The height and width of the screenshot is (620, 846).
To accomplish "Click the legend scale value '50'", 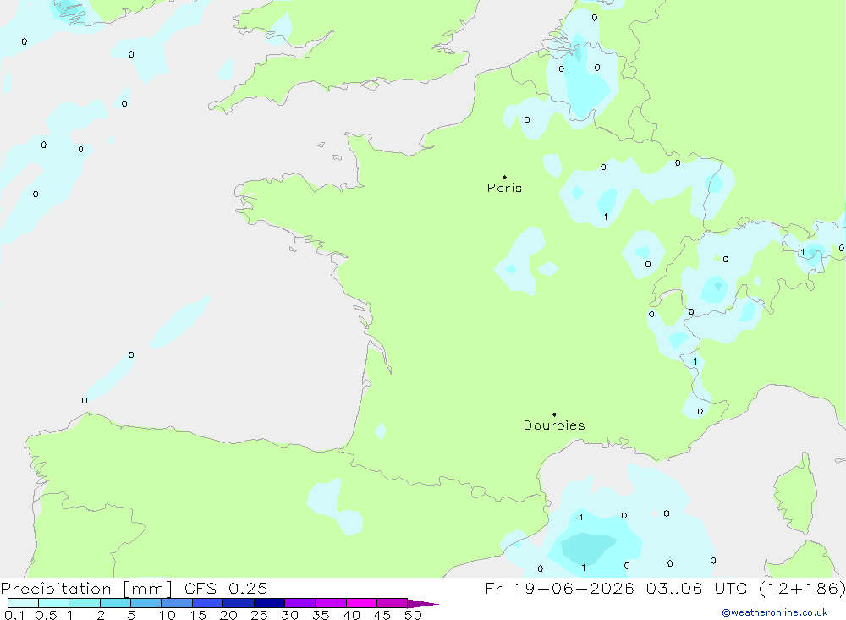I will click(413, 615).
